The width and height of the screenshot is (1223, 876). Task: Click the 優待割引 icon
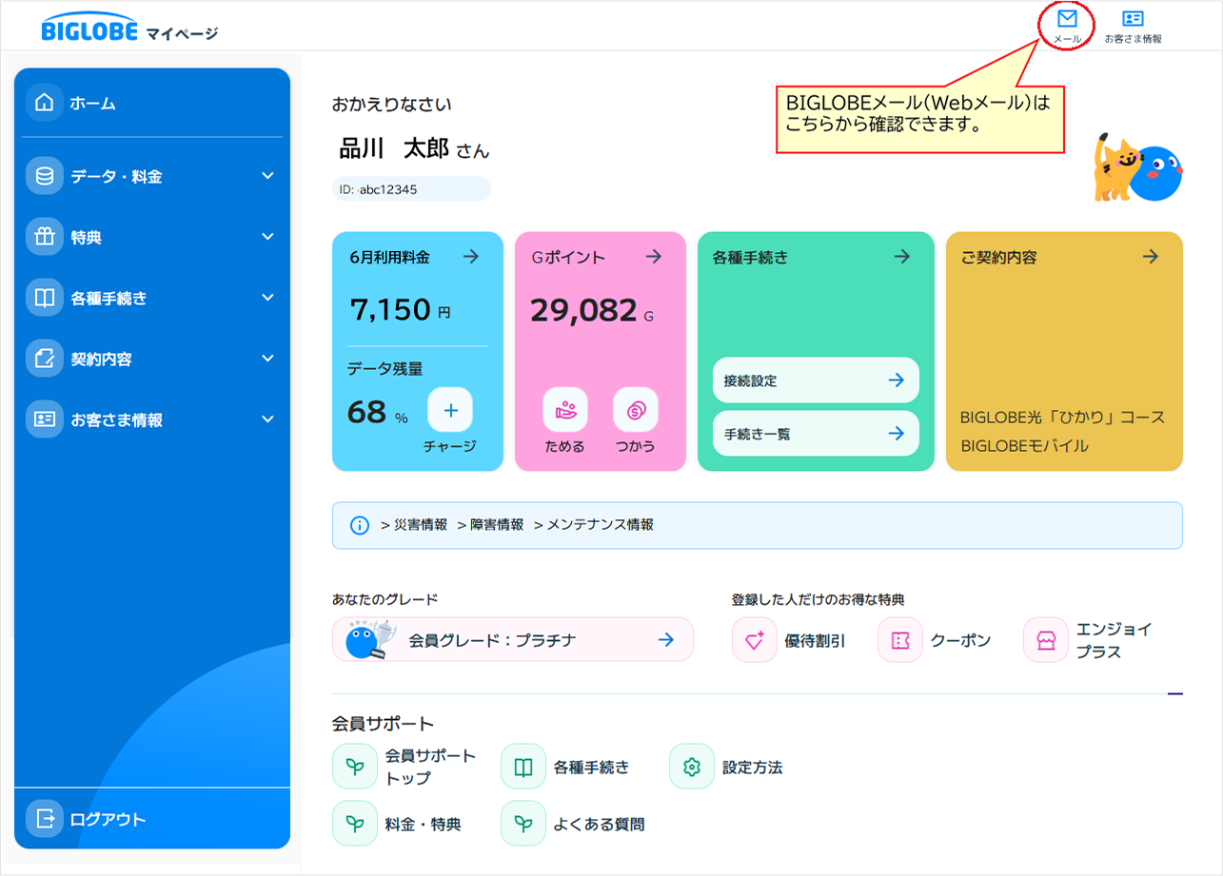(x=755, y=640)
